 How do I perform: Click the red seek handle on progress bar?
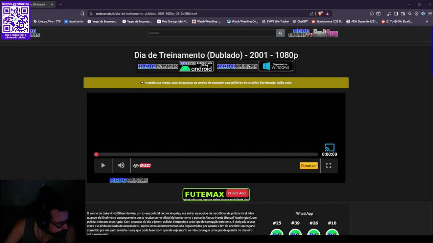click(x=96, y=154)
